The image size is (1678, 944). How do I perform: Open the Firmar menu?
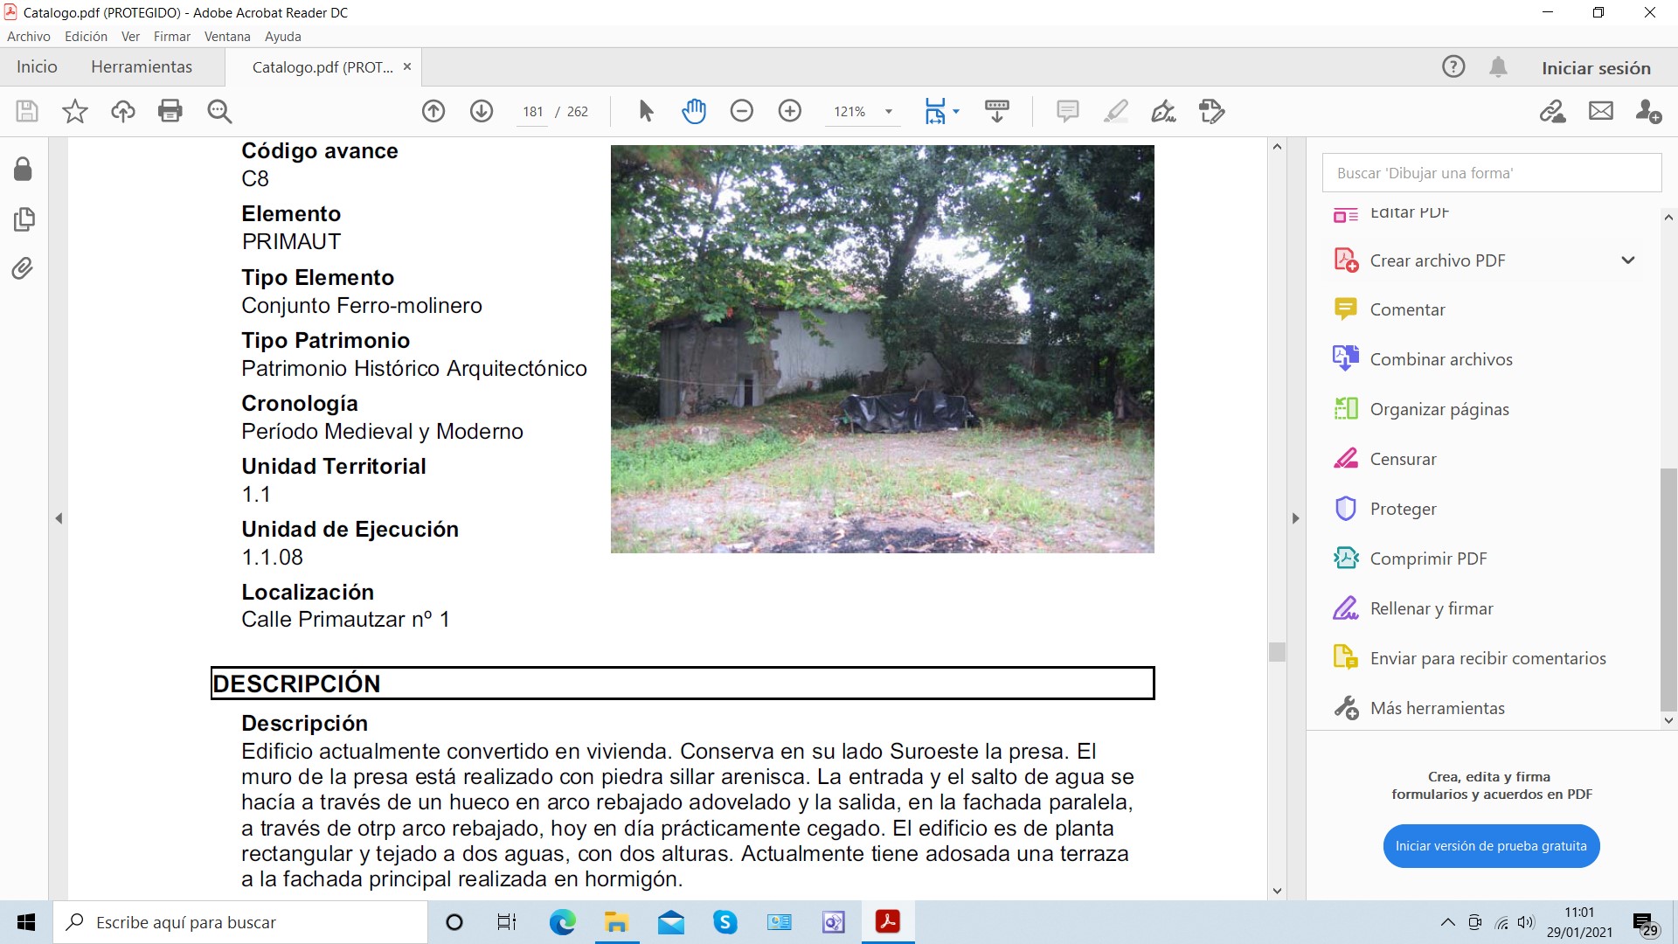[172, 37]
